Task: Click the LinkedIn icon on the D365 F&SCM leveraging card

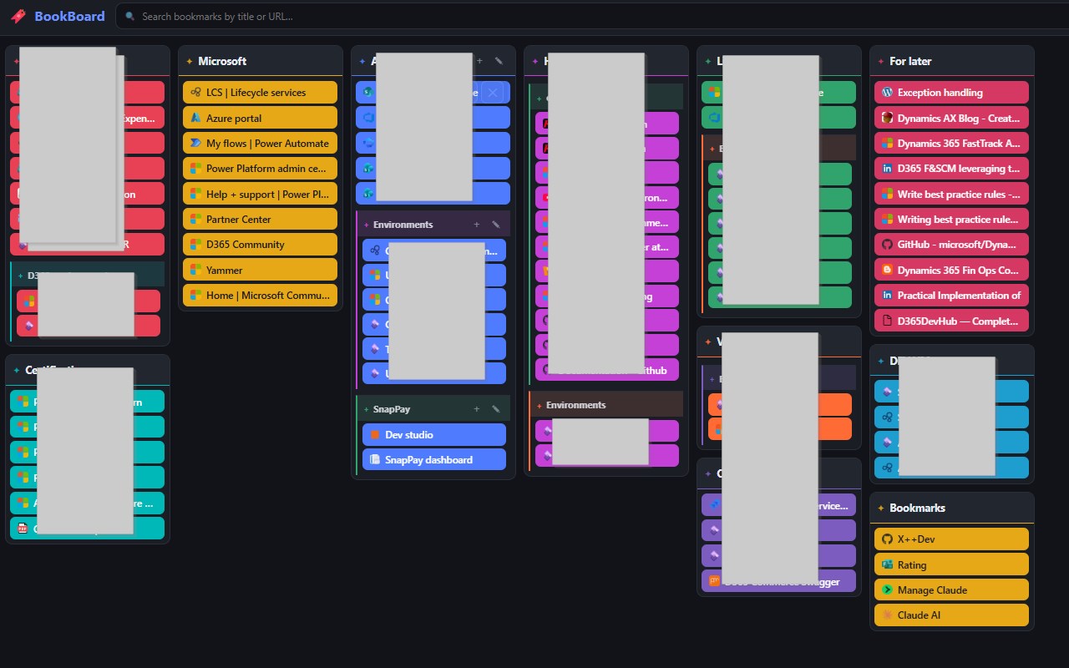Action: [887, 169]
